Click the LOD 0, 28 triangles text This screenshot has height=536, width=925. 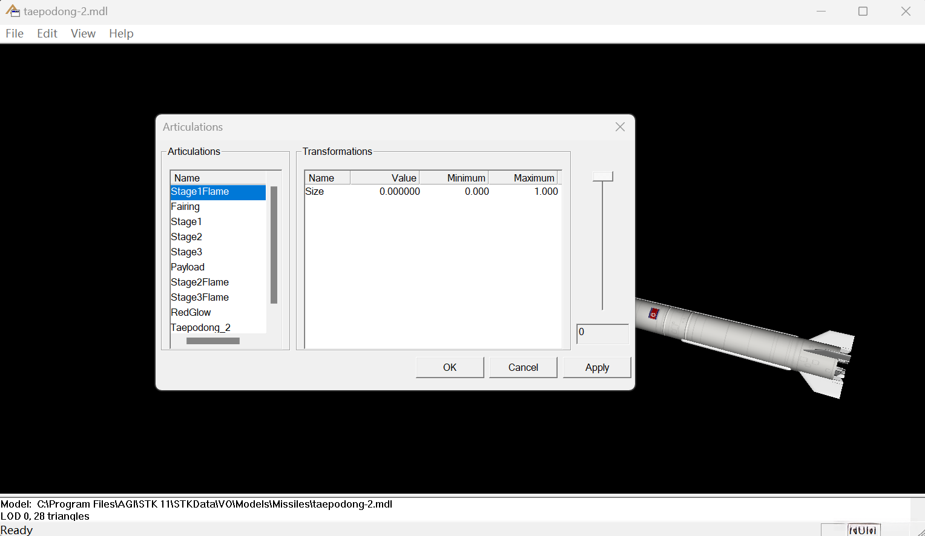(x=45, y=516)
